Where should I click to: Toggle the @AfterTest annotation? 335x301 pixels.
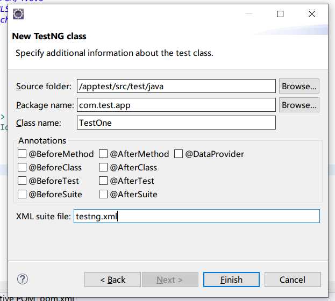103,181
